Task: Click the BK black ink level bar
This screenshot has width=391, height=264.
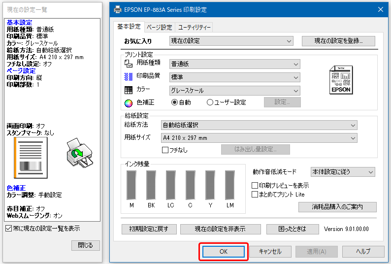Action: pyautogui.click(x=151, y=185)
